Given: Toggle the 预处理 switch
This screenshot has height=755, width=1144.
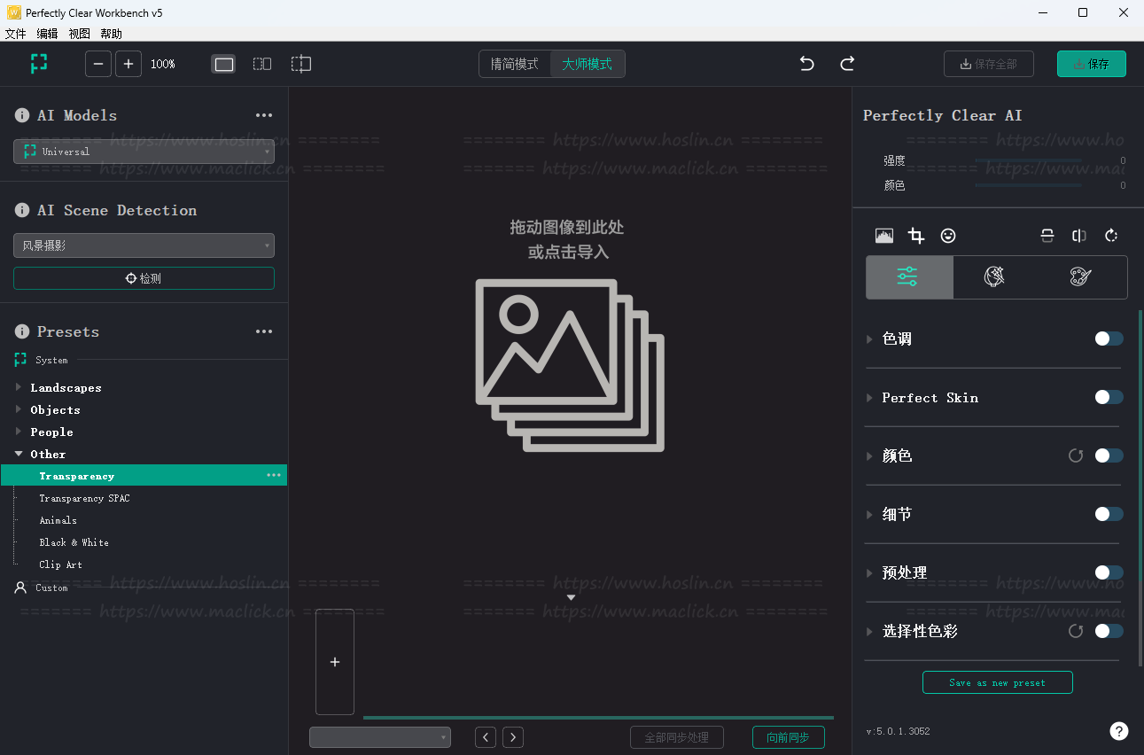Looking at the screenshot, I should coord(1109,572).
